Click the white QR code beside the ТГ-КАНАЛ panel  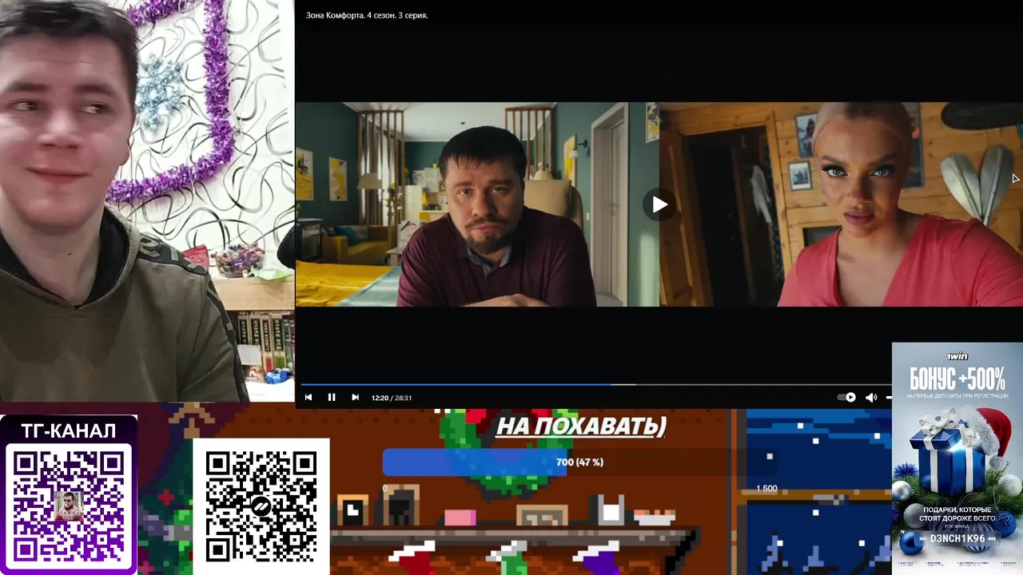(x=261, y=506)
